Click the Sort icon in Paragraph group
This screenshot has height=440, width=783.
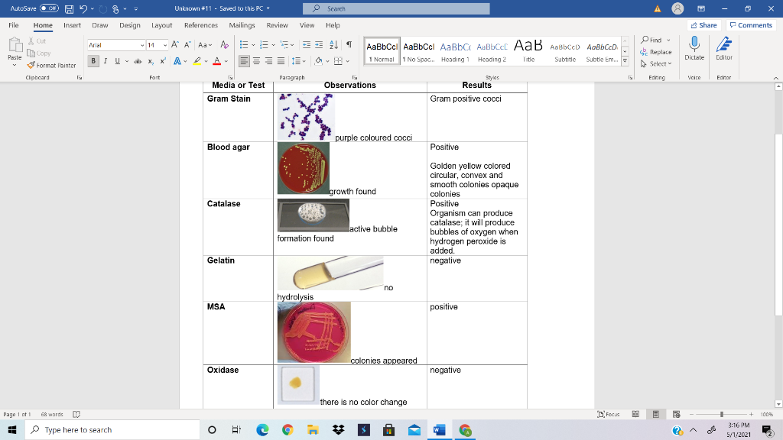334,44
